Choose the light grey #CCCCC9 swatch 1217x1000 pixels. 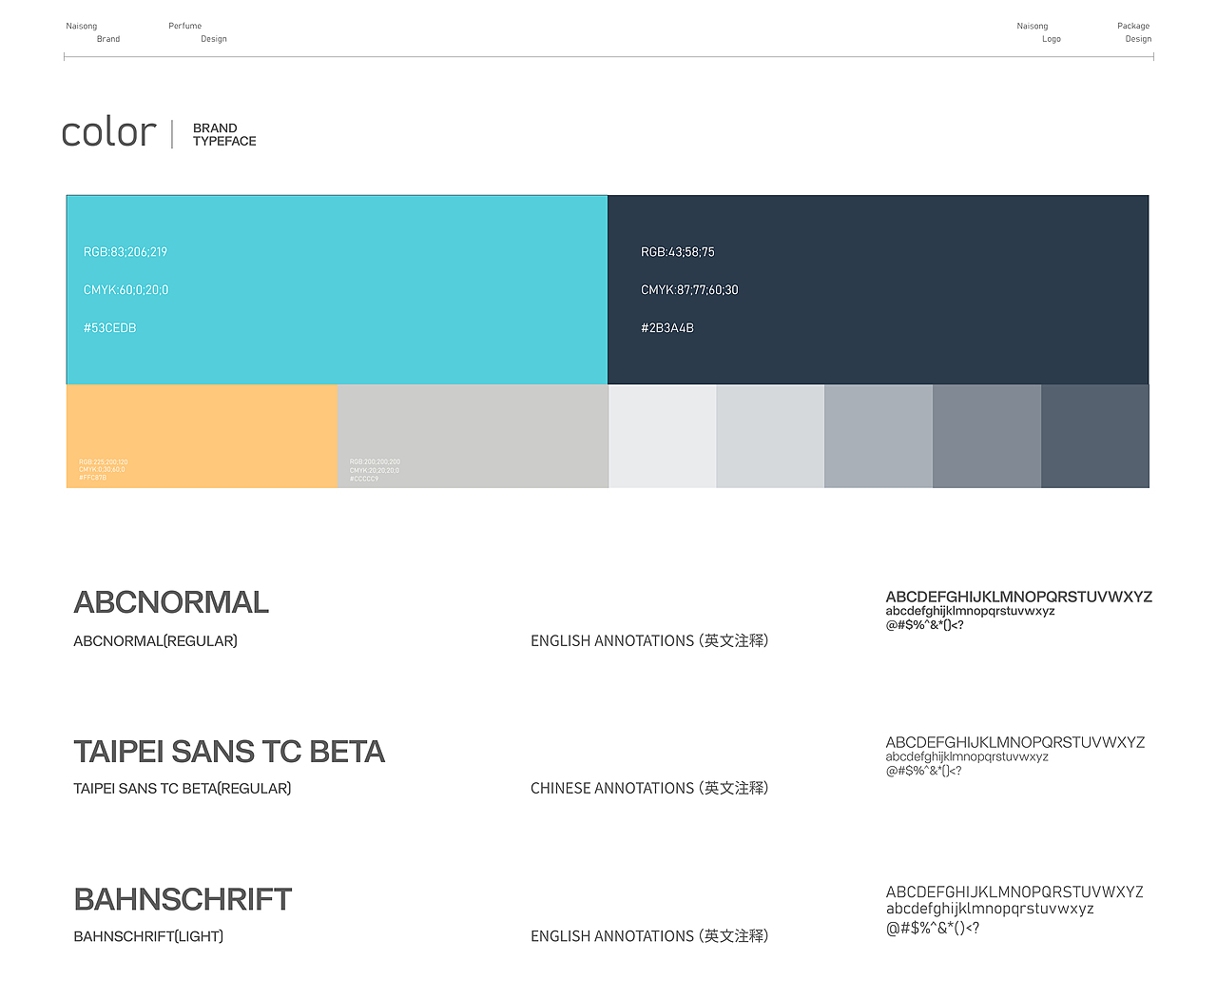473,436
